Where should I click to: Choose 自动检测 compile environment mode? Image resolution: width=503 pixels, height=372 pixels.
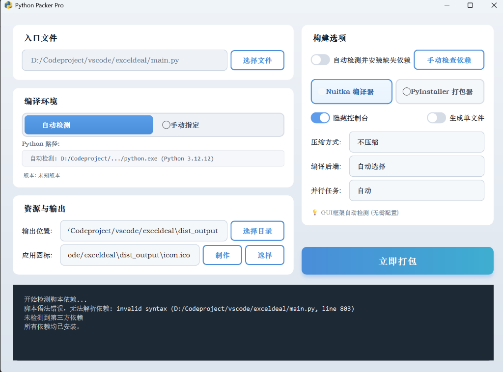tap(89, 125)
